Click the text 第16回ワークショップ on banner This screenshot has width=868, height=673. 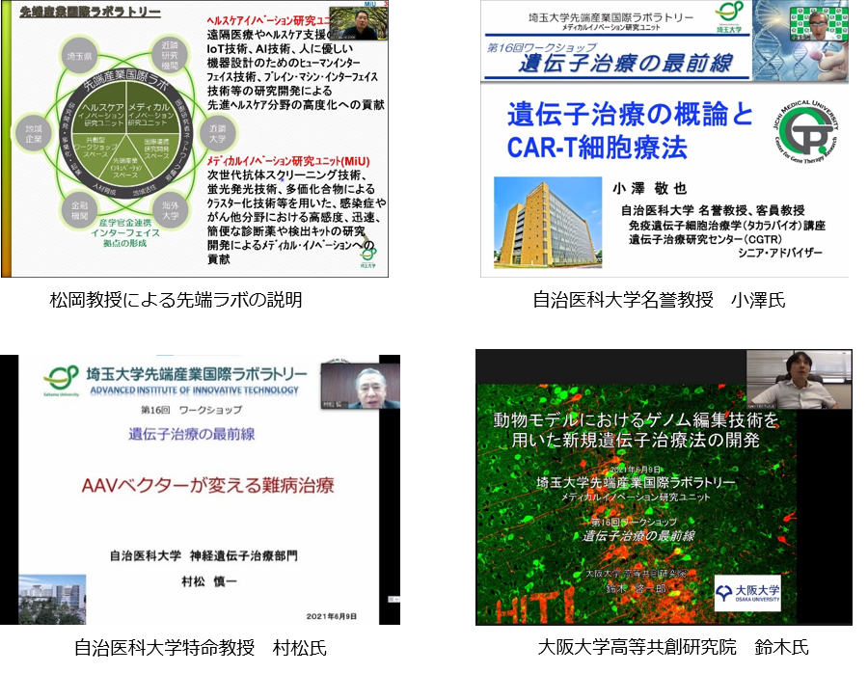[x=541, y=47]
